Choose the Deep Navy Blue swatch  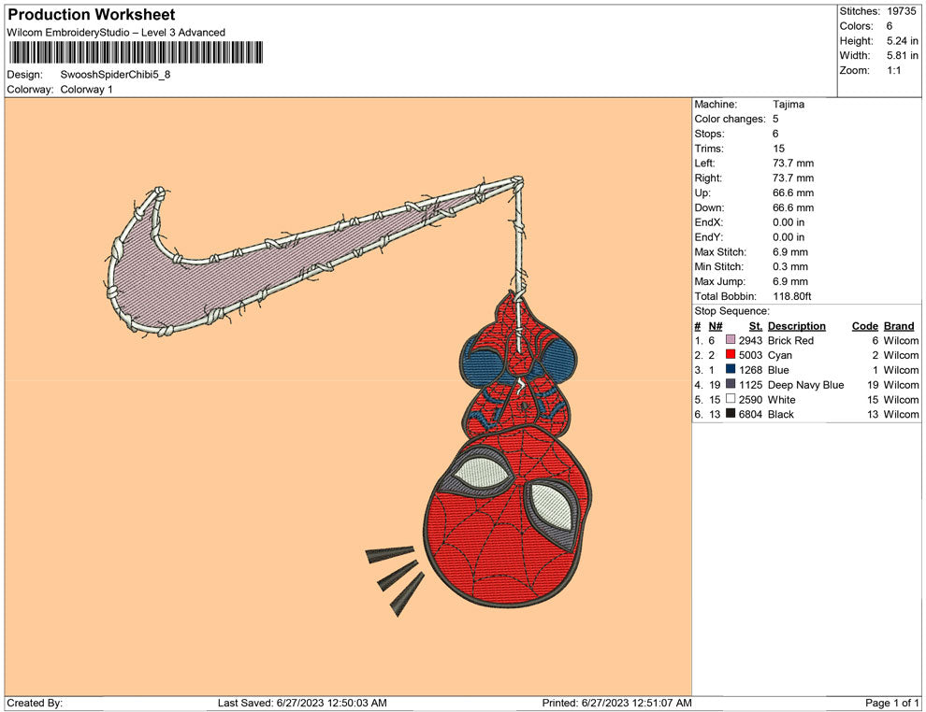tap(731, 385)
